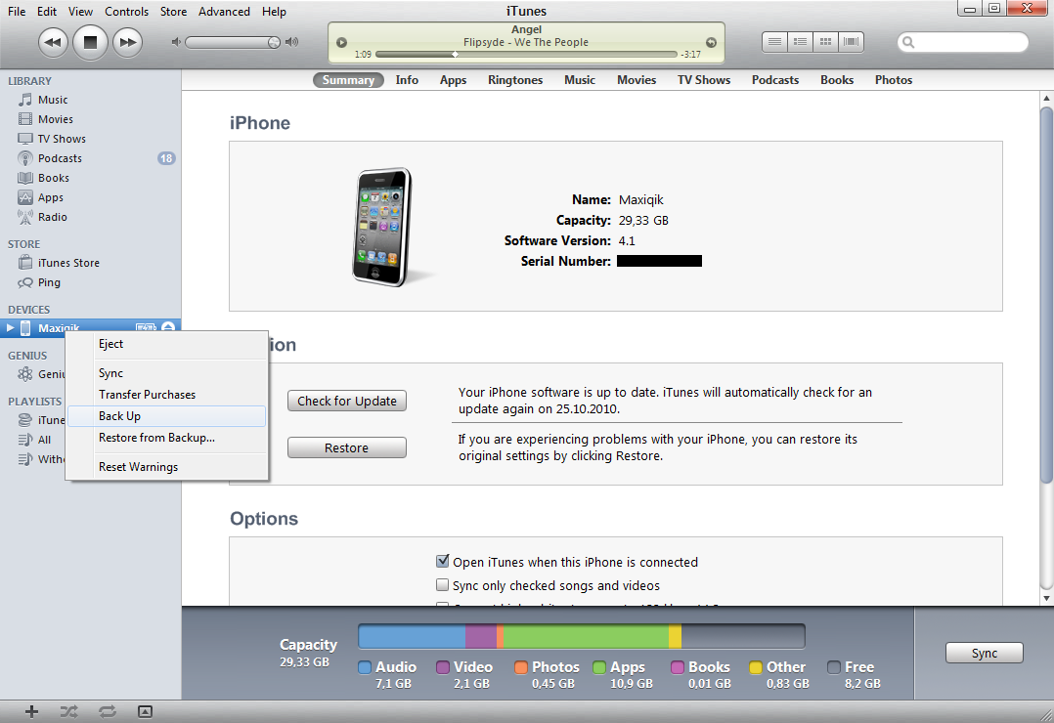This screenshot has width=1054, height=723.
Task: Open Apps in the library sidebar
Action: tap(51, 197)
